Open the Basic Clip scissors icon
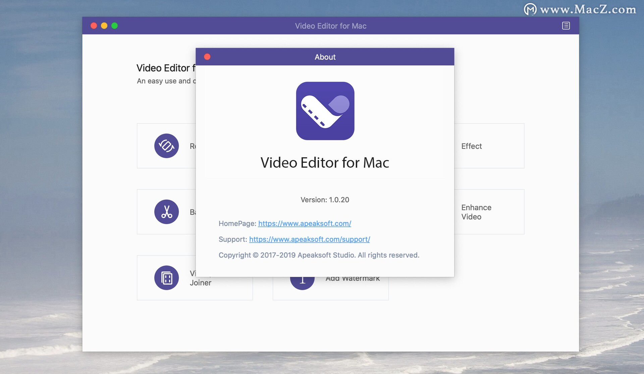 click(166, 212)
